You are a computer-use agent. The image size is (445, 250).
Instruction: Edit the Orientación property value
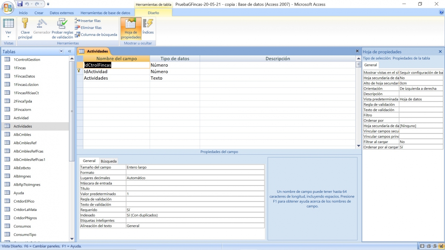(x=421, y=89)
